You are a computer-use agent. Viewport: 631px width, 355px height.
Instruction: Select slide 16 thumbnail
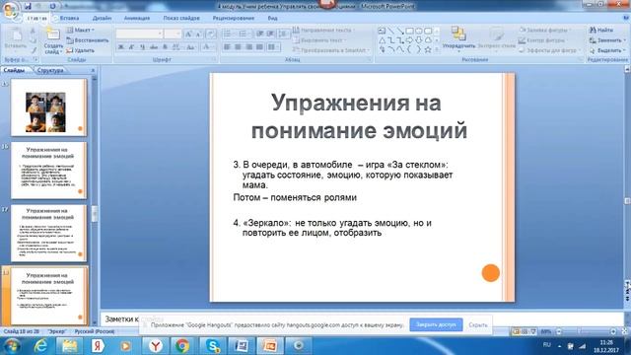coord(48,171)
